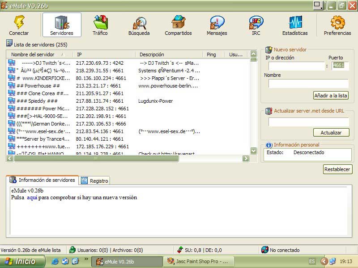This screenshot has width=358, height=268.
Task: Open the IRC chat view
Action: click(256, 25)
